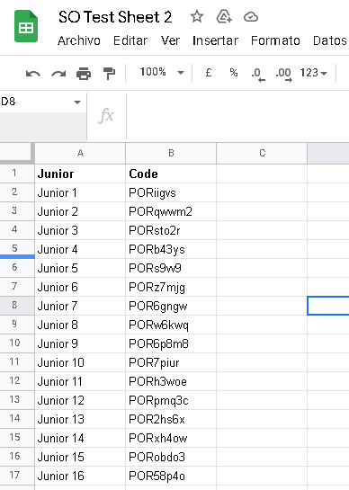Select the Junior header cell
Screen dimensions: 349x490
pos(80,174)
